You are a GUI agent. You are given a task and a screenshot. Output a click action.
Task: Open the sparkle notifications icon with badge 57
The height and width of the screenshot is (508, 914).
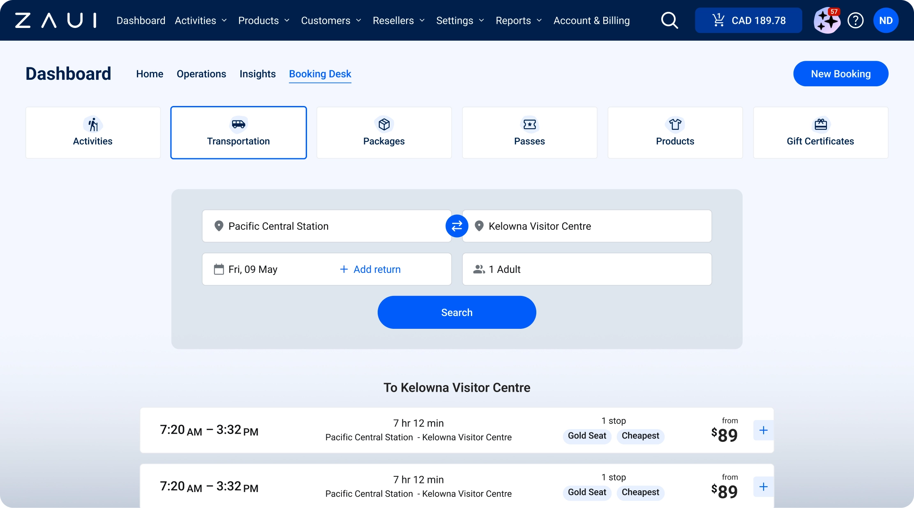click(826, 21)
